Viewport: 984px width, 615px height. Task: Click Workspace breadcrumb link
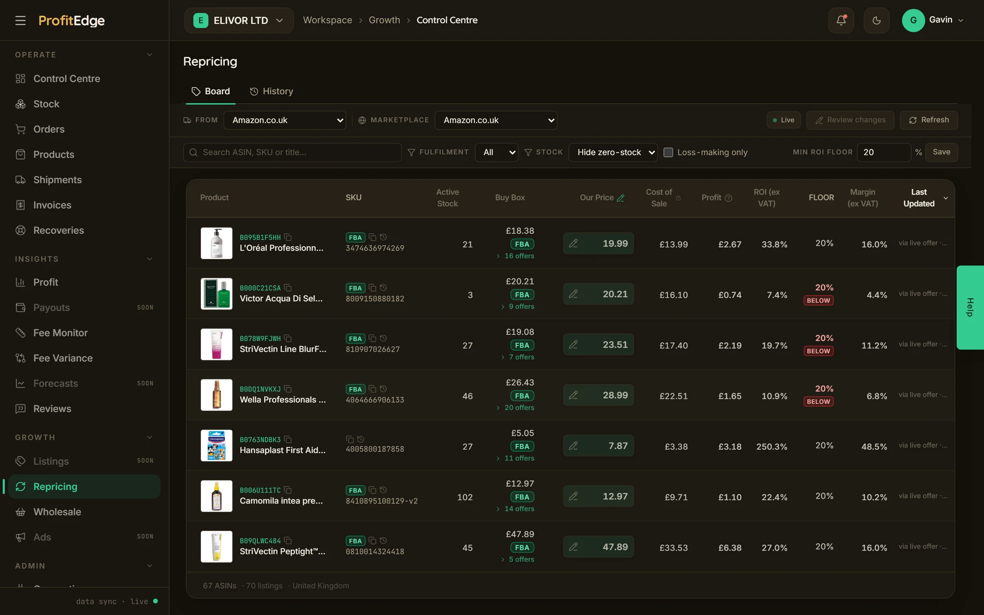coord(327,20)
